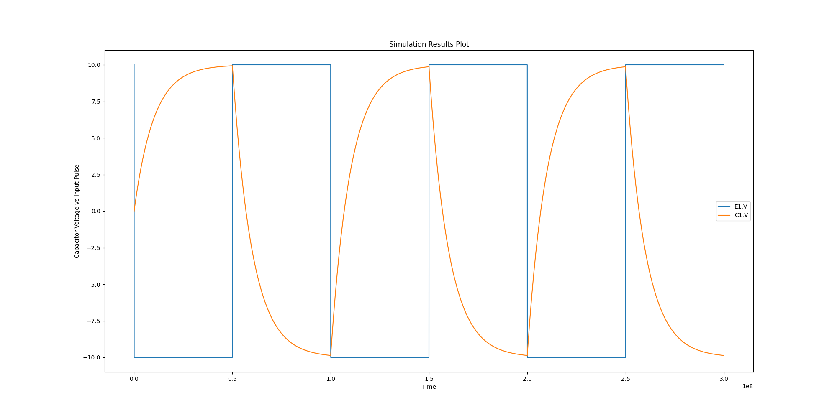The height and width of the screenshot is (418, 837).
Task: Click the y-axis tick label −5.0
Action: pyautogui.click(x=94, y=285)
